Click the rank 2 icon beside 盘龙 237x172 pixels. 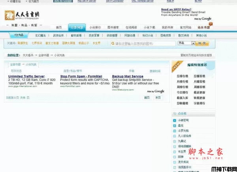point(175,125)
